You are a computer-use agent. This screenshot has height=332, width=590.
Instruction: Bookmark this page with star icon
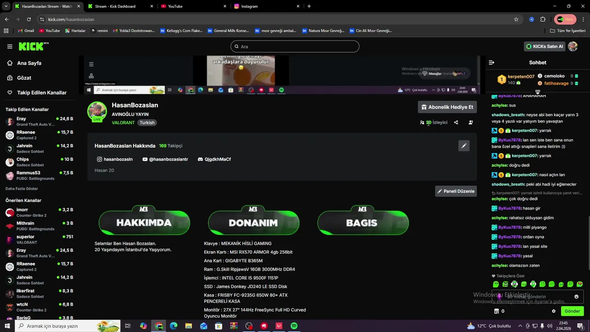click(516, 19)
